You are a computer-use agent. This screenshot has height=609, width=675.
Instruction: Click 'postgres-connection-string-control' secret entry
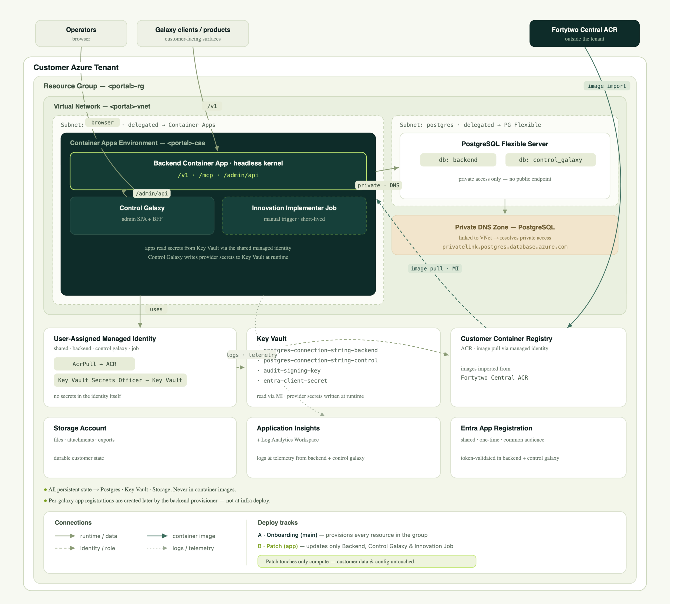point(320,360)
